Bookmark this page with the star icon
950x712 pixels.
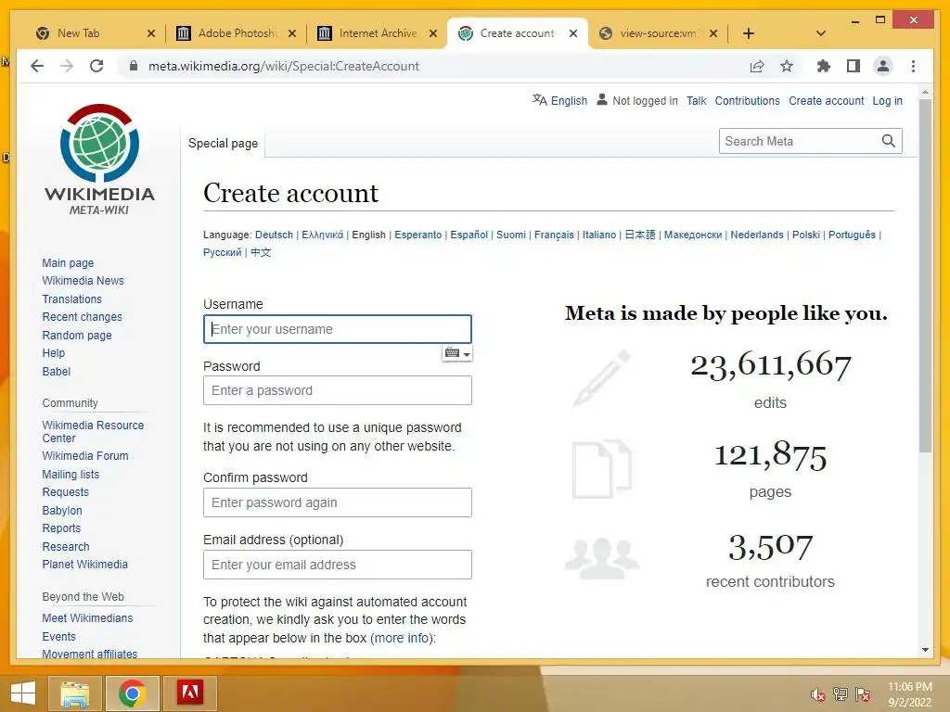(x=787, y=66)
